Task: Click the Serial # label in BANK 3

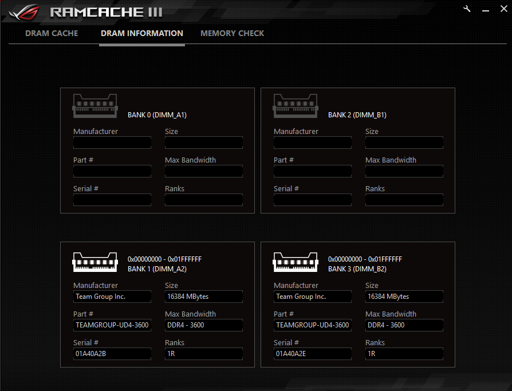Action: 286,343
